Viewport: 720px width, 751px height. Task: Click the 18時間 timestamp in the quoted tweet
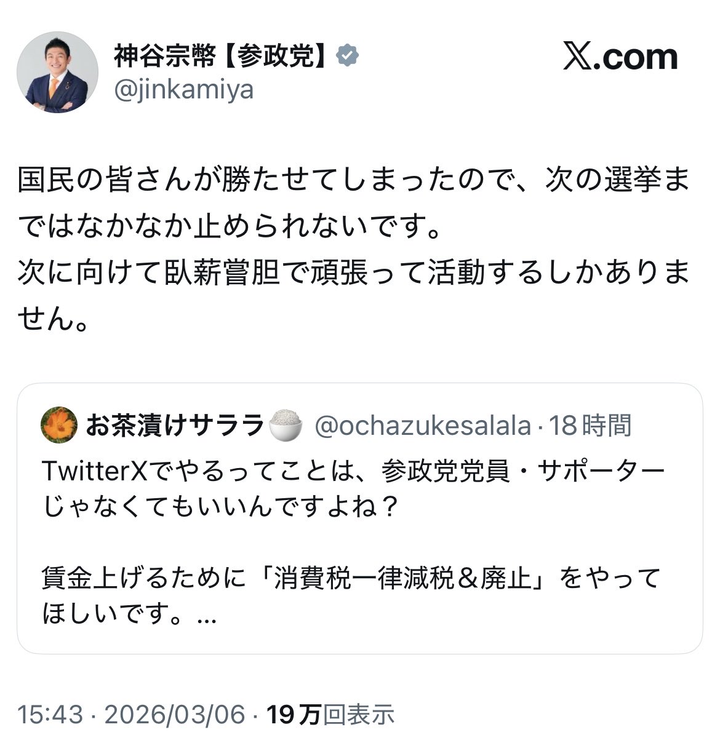tap(590, 425)
